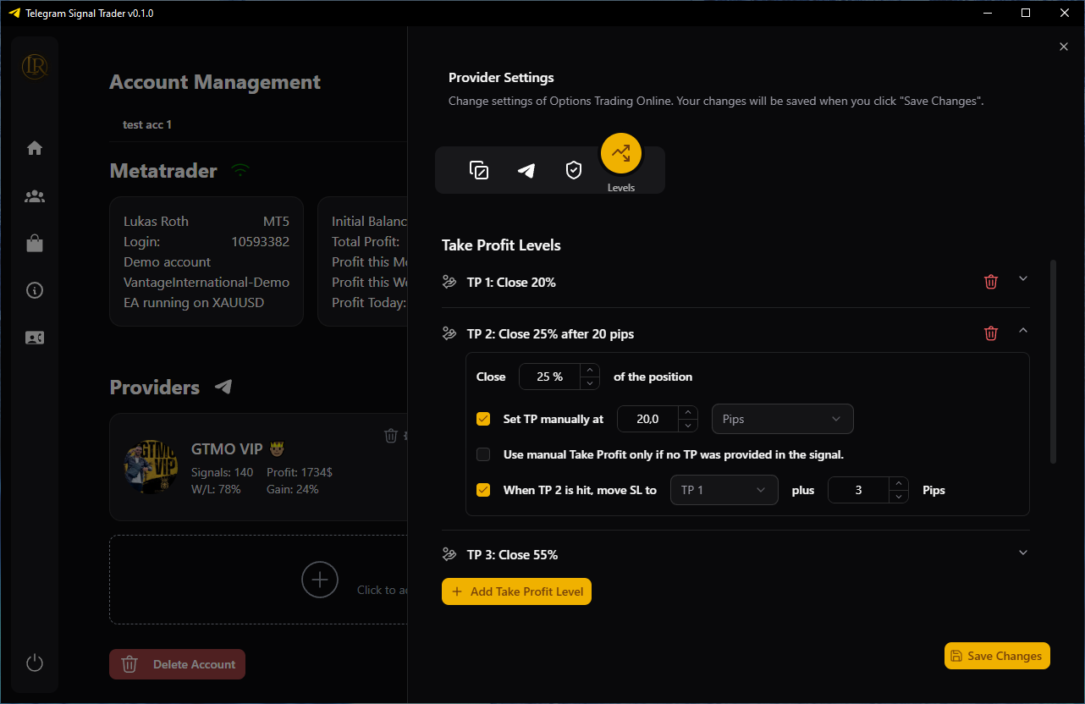Click Add Take Profit Level button
Image resolution: width=1085 pixels, height=704 pixels.
(x=516, y=591)
